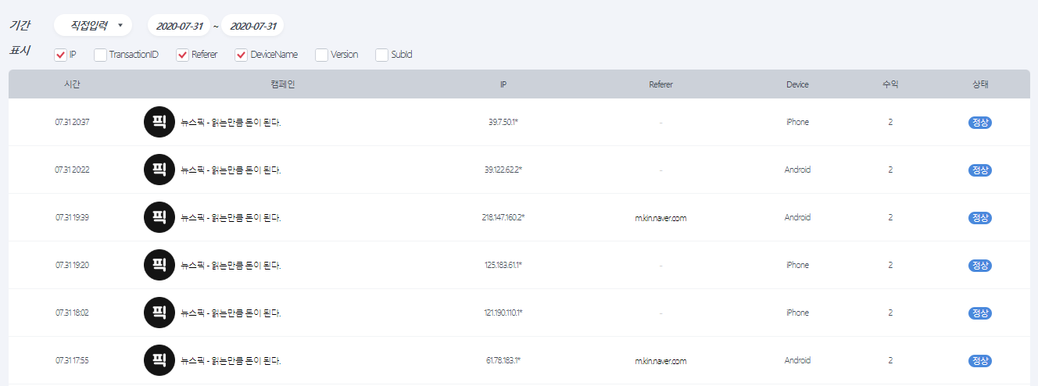The image size is (1038, 386).
Task: Click the IP column header
Action: 503,84
